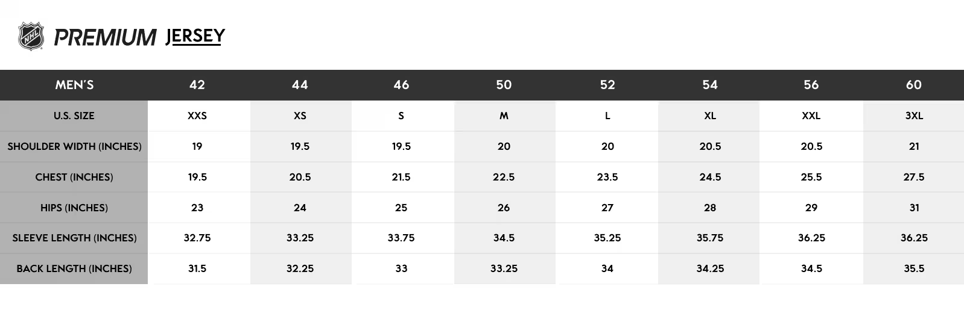Select the 32.75 sleeve length cell
964x313 pixels.
coord(197,238)
